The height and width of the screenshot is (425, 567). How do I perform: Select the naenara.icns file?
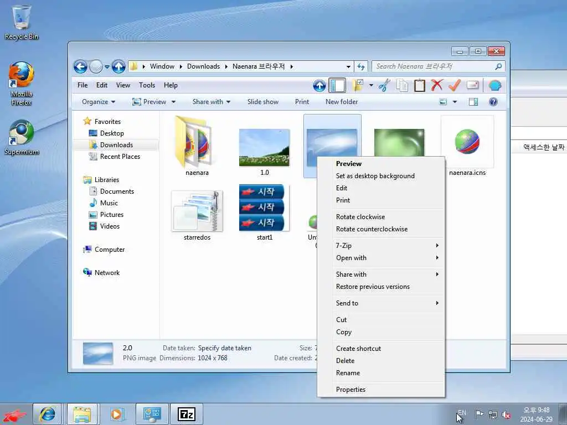coord(467,146)
